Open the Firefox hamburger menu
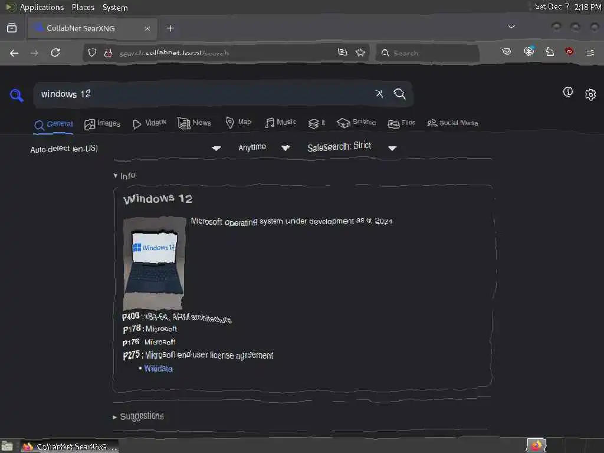This screenshot has height=453, width=604. click(x=590, y=52)
